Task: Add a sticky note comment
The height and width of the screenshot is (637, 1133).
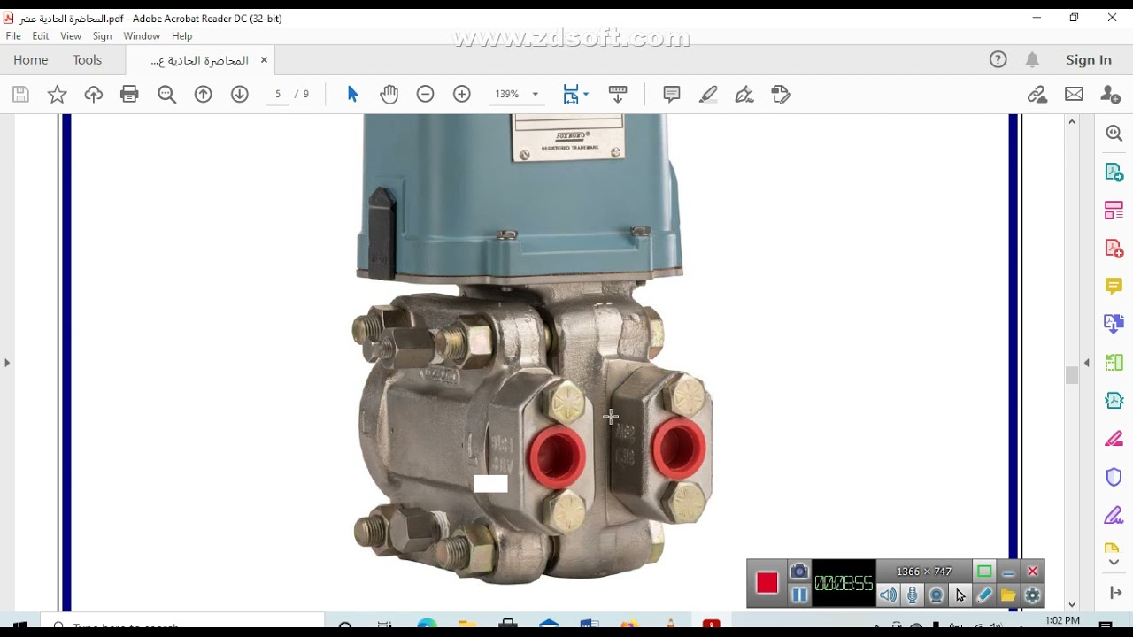Action: coord(672,95)
